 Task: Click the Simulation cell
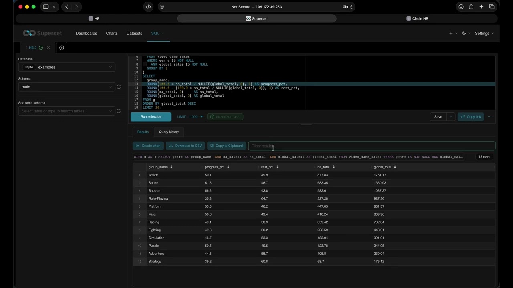[x=156, y=238]
